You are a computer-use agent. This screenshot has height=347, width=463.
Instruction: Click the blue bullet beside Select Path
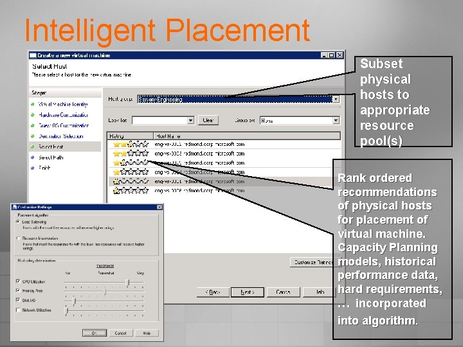(33, 157)
